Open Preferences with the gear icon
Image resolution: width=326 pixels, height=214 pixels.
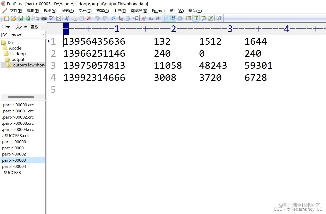click(x=180, y=18)
